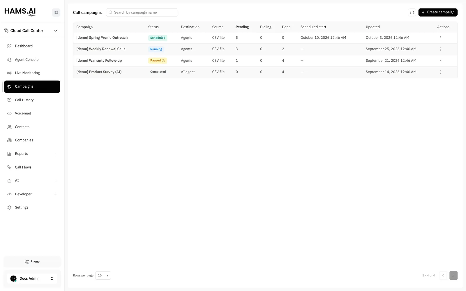This screenshot has width=466, height=291.
Task: Collapse the sidebar panel icon
Action: pos(56,13)
